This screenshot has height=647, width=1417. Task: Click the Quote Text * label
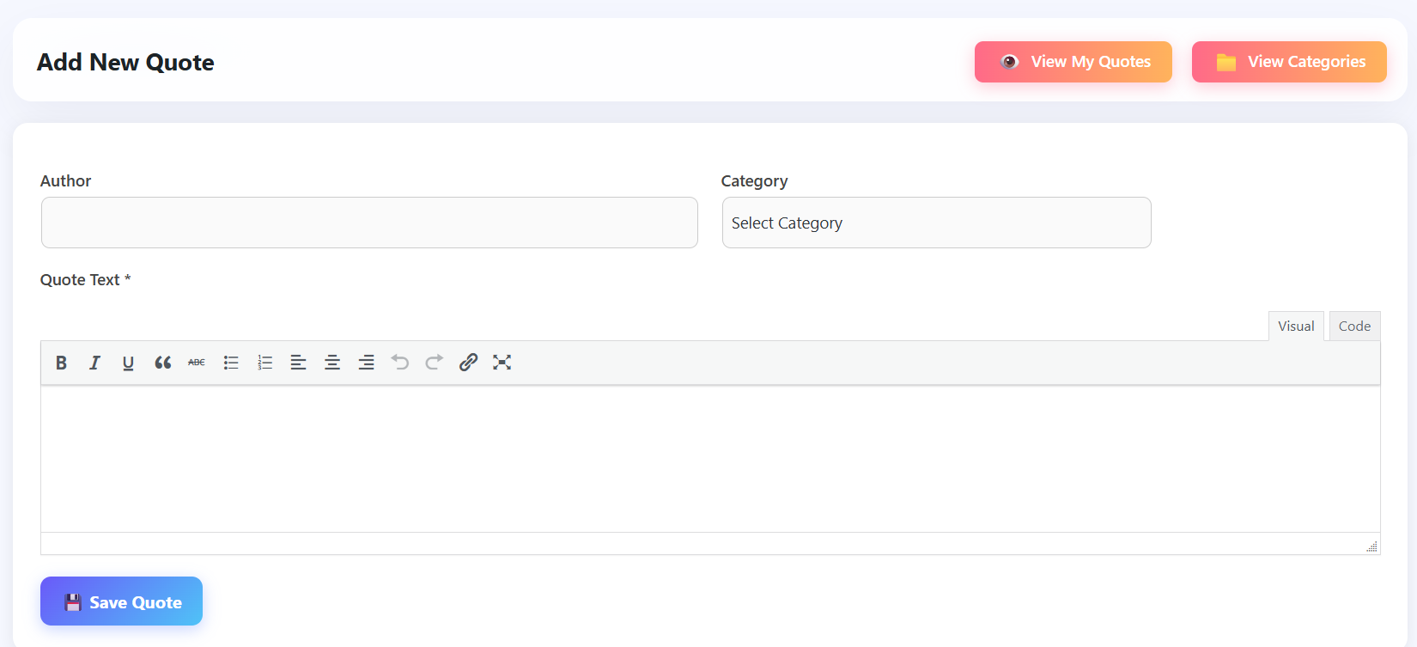coord(85,280)
